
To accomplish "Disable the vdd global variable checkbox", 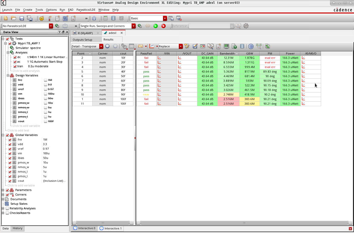I will pos(10,144).
